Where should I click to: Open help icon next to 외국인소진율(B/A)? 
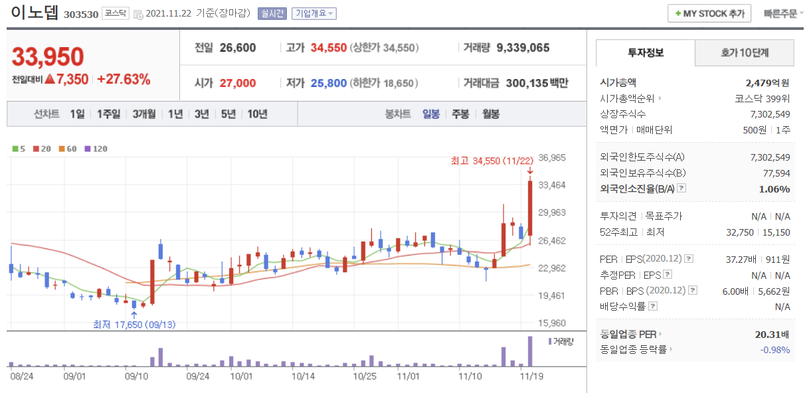coord(681,189)
